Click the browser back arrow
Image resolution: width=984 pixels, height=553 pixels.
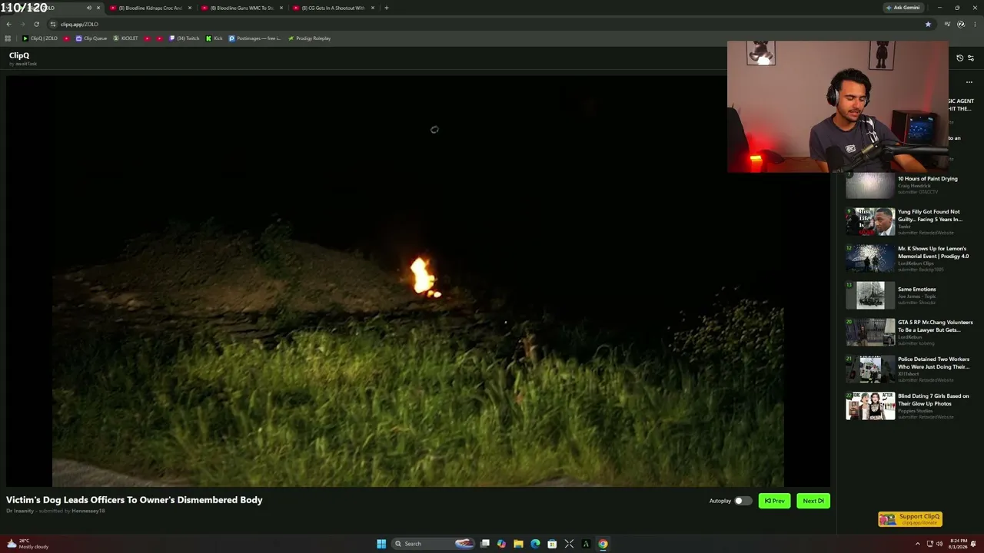pyautogui.click(x=8, y=24)
